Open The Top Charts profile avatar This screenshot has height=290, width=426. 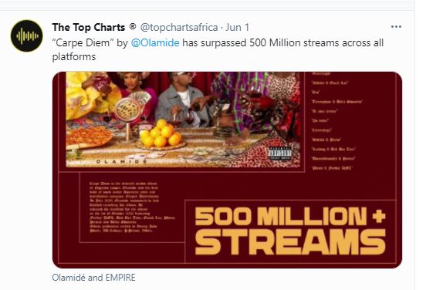(26, 35)
